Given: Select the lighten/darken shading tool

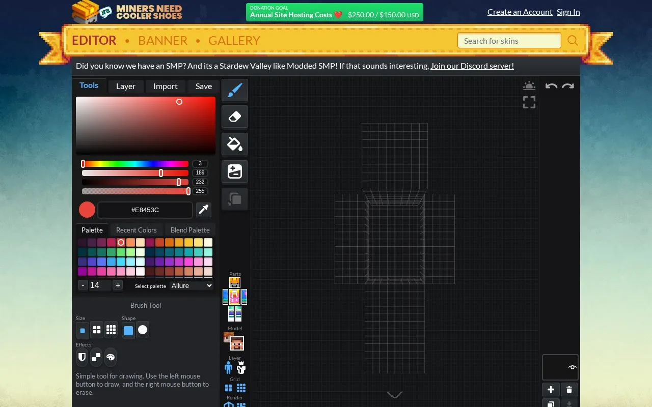Looking at the screenshot, I should [x=235, y=171].
